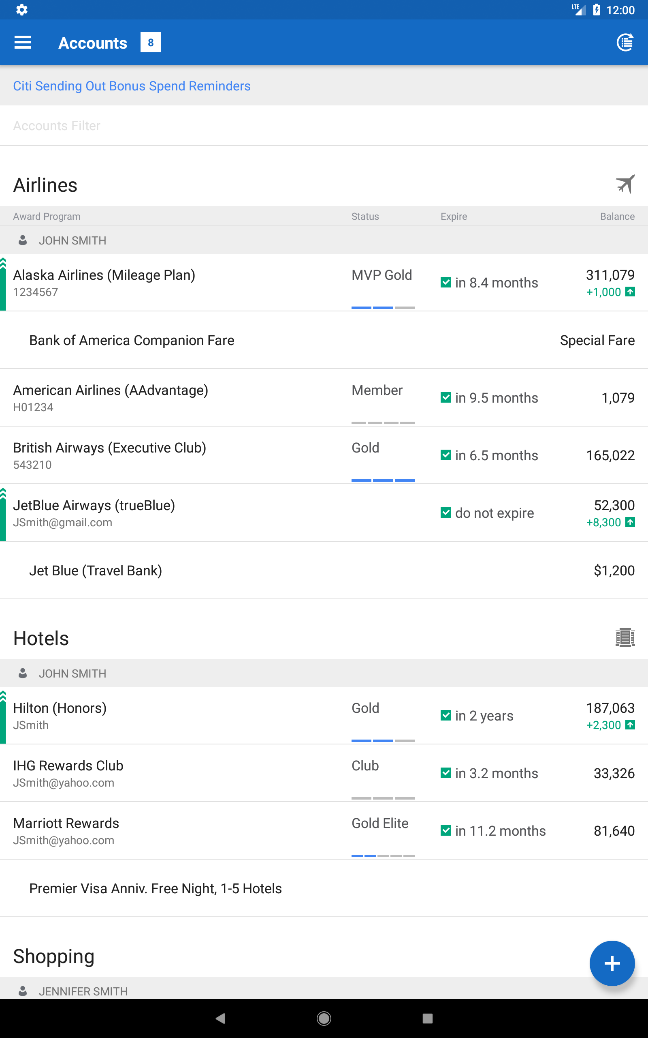Tap American Airlines Member status bar
The height and width of the screenshot is (1038, 648).
point(383,423)
